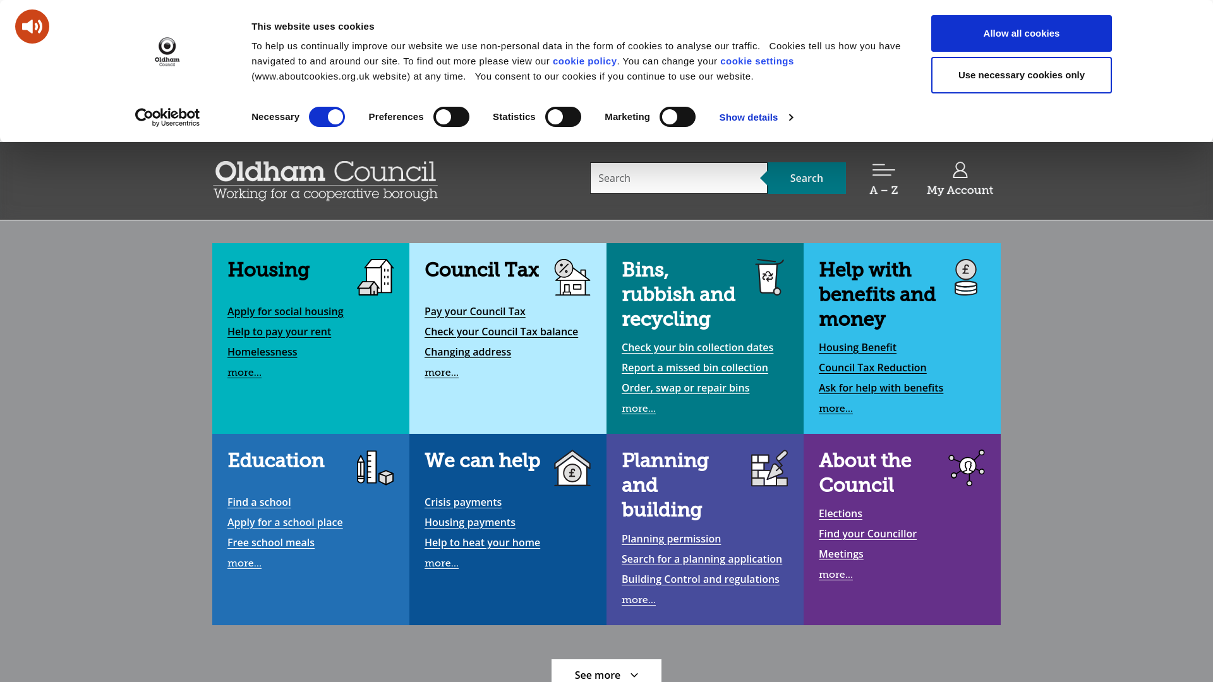Focus the Search input field
Image resolution: width=1213 pixels, height=682 pixels.
coord(679,178)
